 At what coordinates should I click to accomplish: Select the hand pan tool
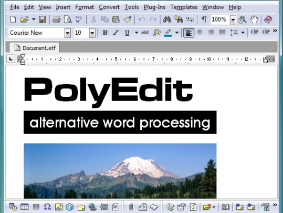pos(254,19)
